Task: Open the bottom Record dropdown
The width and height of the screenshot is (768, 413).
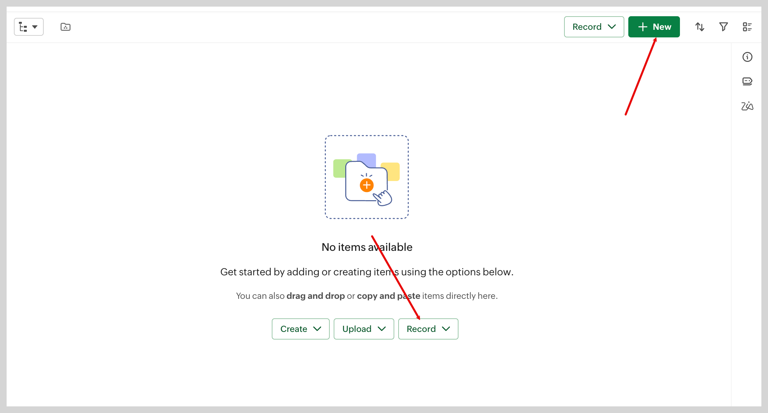Action: 428,329
